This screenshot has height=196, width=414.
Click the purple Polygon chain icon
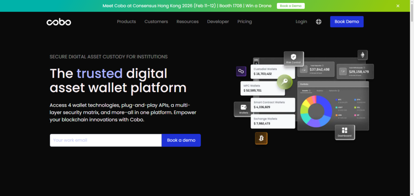tap(241, 71)
